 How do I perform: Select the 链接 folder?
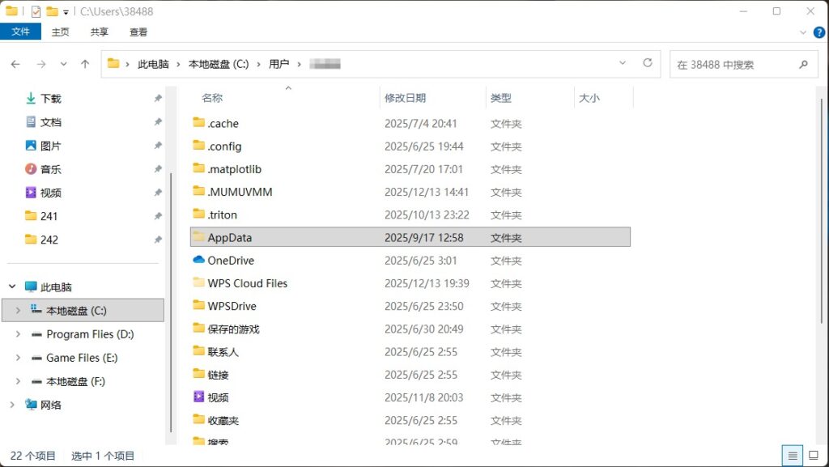(x=218, y=375)
